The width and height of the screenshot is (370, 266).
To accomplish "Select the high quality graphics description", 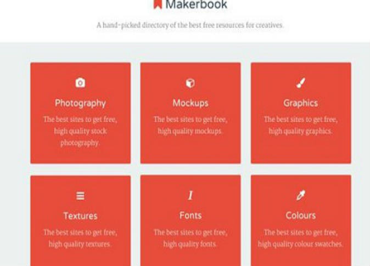I will (x=301, y=125).
